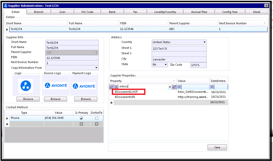Click the clear-all-filters icon starting the Property filter row
Screen dimensions: 273x161
click(x=111, y=87)
